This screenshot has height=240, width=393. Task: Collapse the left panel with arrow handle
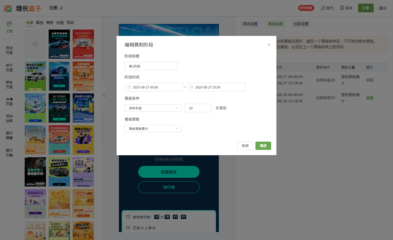(104, 95)
